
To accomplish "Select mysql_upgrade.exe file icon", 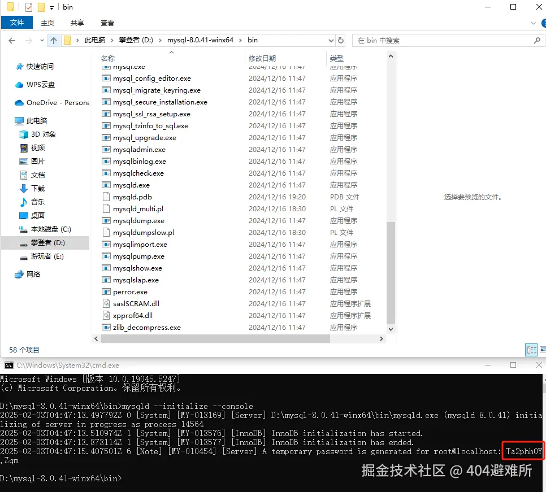I will coord(106,137).
